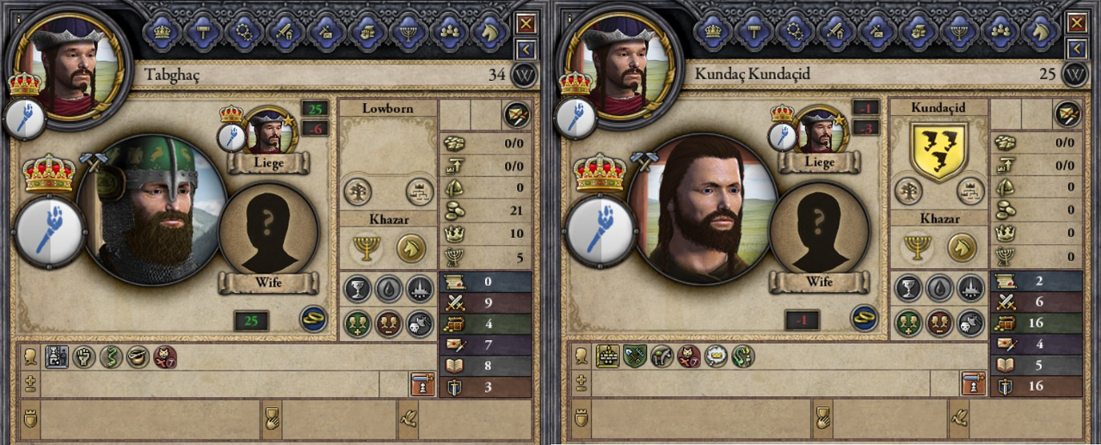Screen dimensions: 1101x445
Task: Click the Liege label in Tabghaç's panel
Action: [268, 162]
